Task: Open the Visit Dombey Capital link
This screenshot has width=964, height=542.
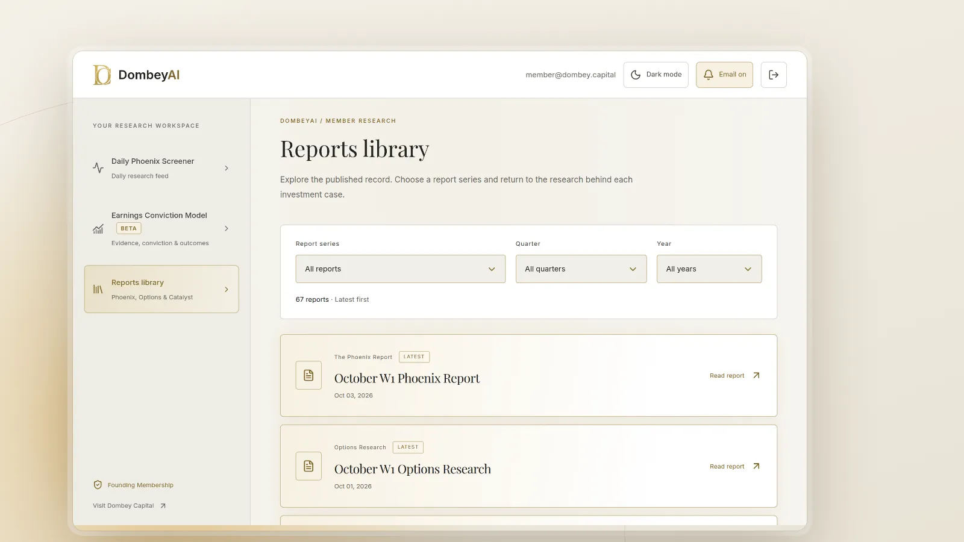Action: (x=130, y=506)
